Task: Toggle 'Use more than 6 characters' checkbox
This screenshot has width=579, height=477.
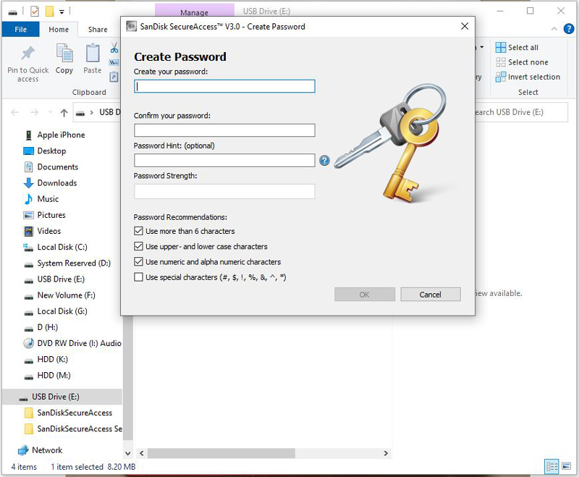Action: (139, 232)
